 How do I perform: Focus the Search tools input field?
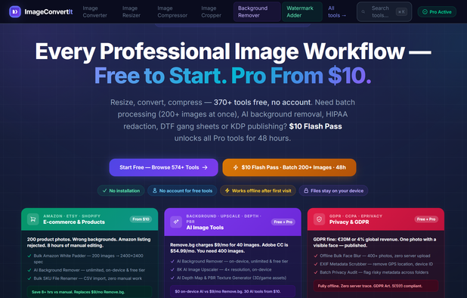(384, 12)
